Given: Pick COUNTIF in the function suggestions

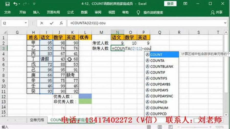Looking at the screenshot, I should pyautogui.click(x=158, y=72).
